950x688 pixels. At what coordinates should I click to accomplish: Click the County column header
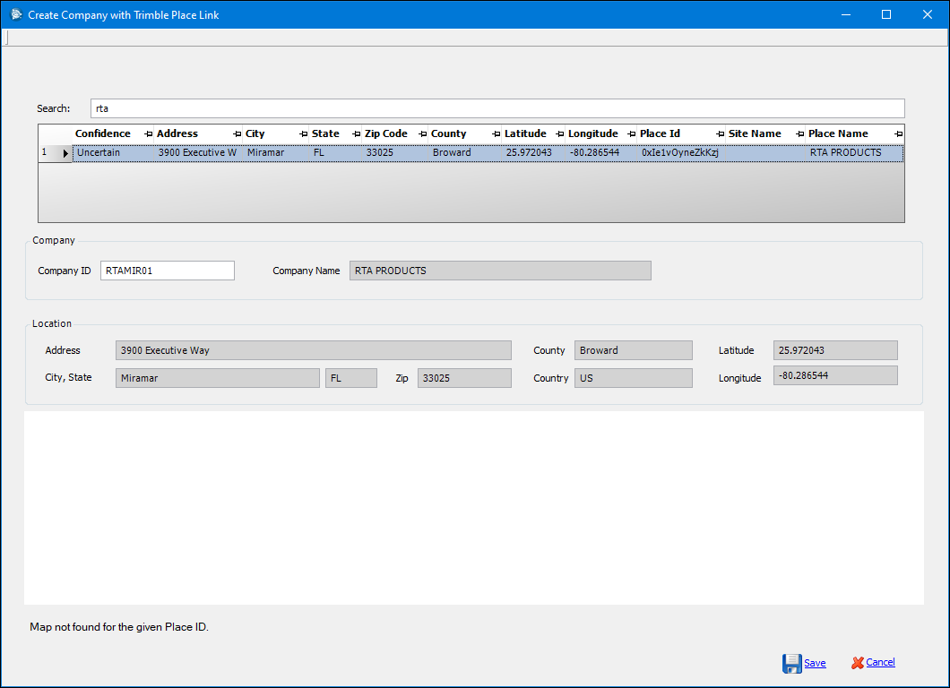pyautogui.click(x=449, y=134)
